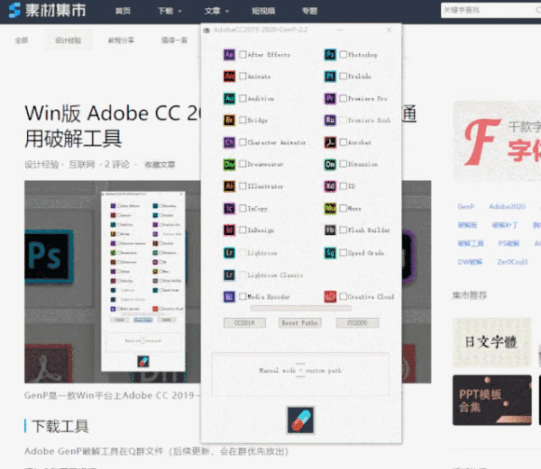This screenshot has height=469, width=541.
Task: Open the Adobe2020 tag link
Action: pyautogui.click(x=507, y=207)
